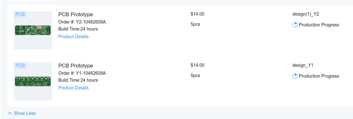
Task: Click the PCB badge on Y2 order
Action: (x=20, y=14)
